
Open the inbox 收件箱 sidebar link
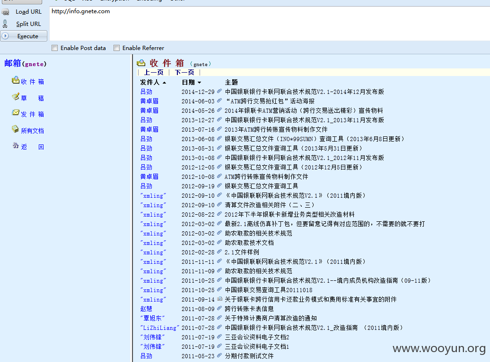tap(33, 82)
